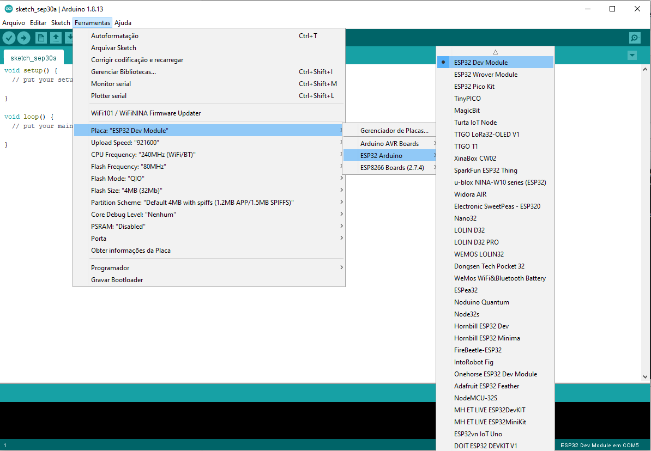Open the Serial Monitor magnifier icon
Screen dimensions: 651x451
(x=635, y=38)
